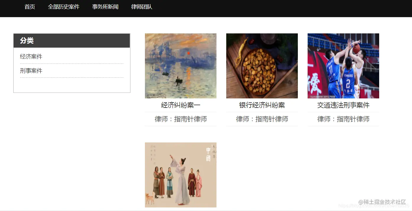Open the 经济纠纷案一 case title
Image resolution: width=412 pixels, height=211 pixels.
(181, 105)
